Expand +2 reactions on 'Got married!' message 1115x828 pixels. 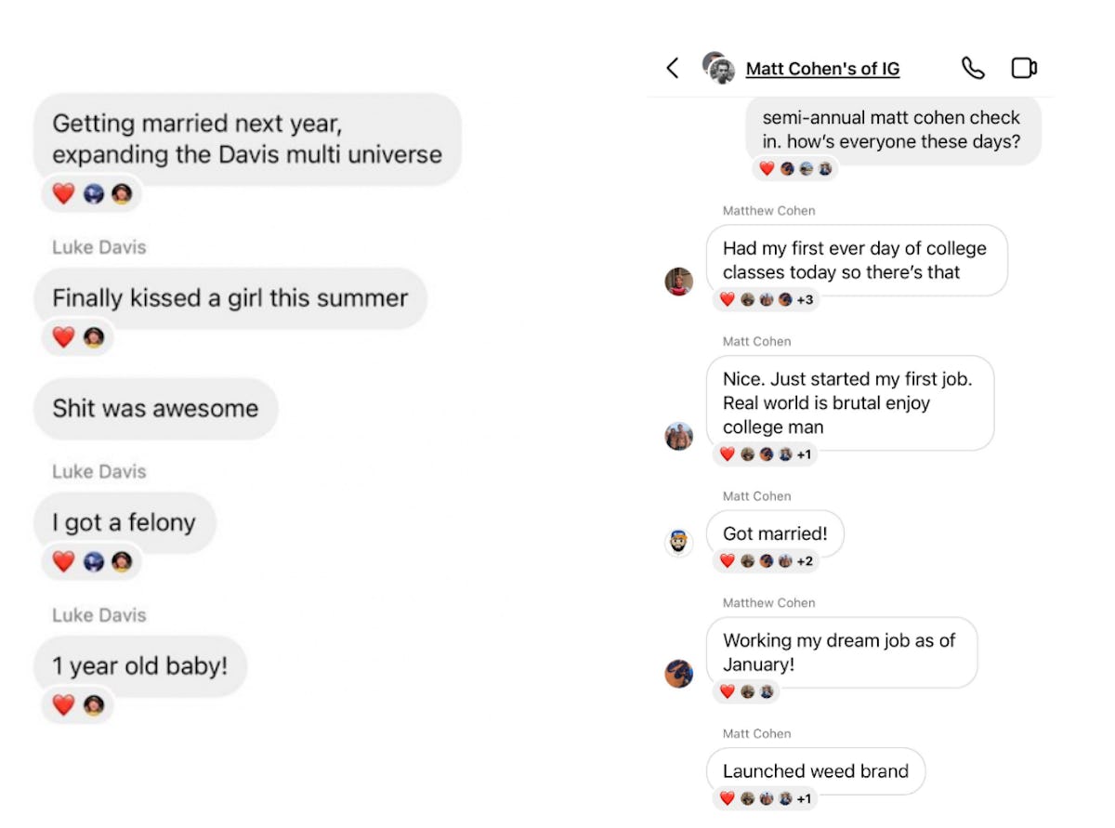[805, 561]
